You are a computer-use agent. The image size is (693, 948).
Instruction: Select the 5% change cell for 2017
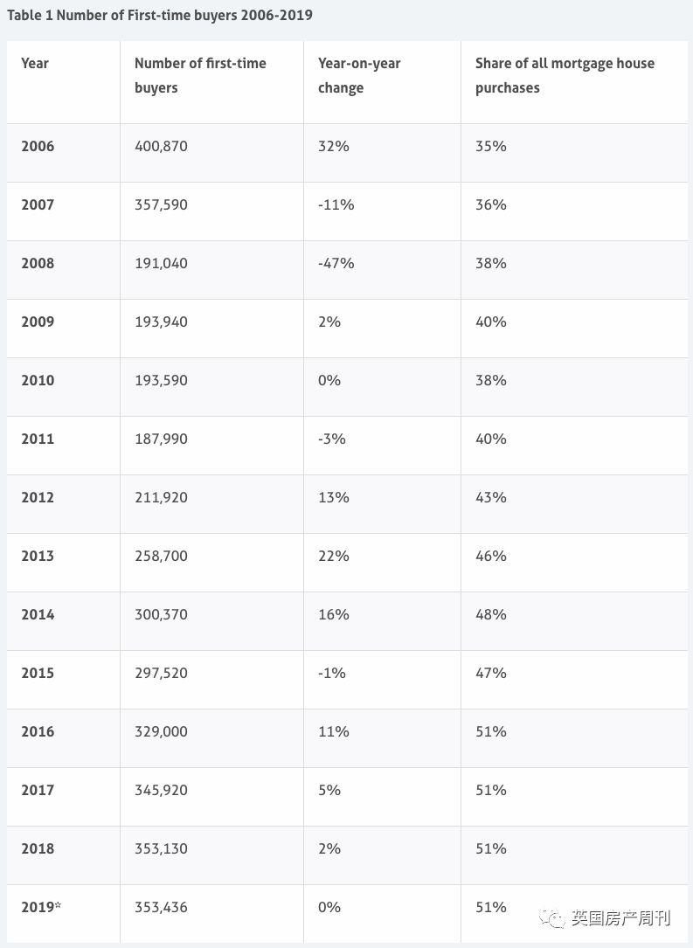pos(329,790)
